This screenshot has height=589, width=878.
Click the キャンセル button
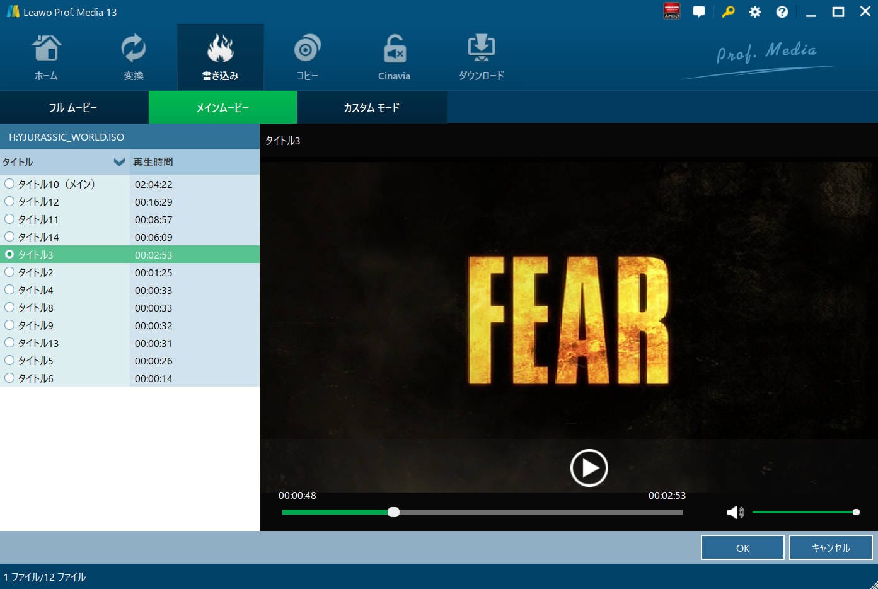point(830,548)
